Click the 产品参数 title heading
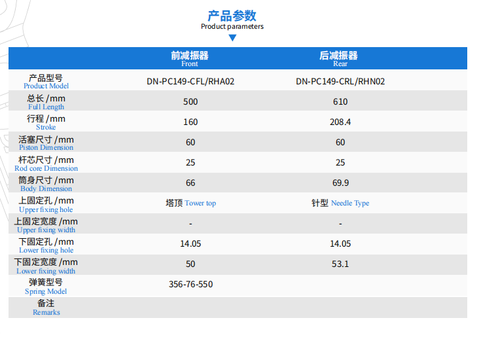The image size is (481, 337). click(x=232, y=16)
